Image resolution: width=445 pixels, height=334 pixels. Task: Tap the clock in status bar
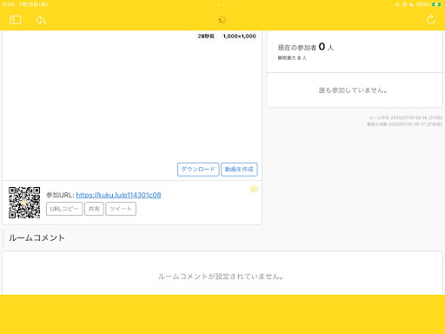pyautogui.click(x=9, y=4)
